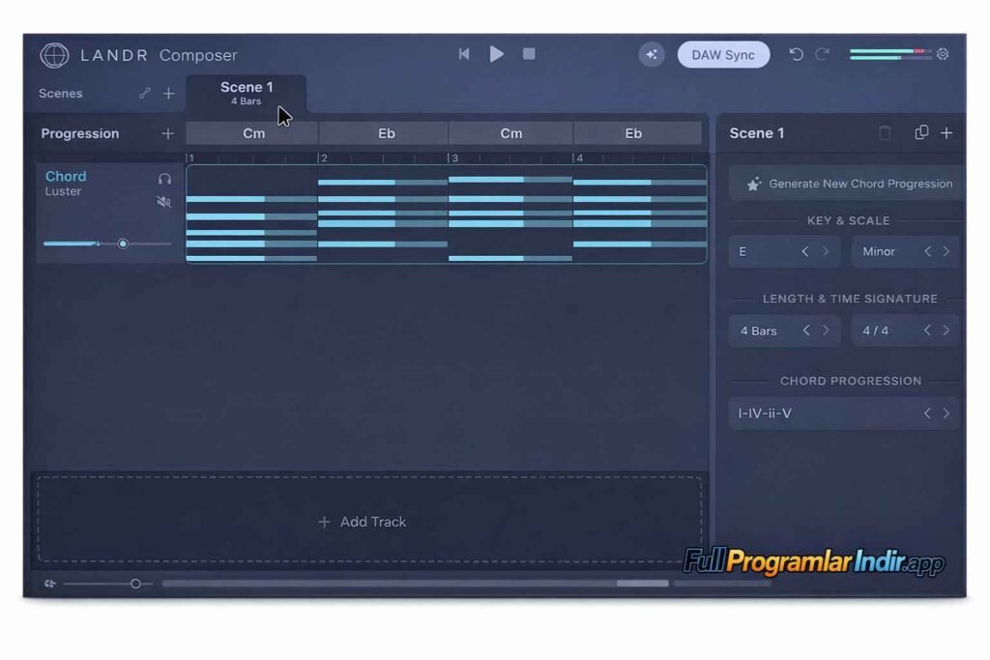Viewport: 990px width, 660px height.
Task: Click the LANDR globe logo
Action: (53, 55)
